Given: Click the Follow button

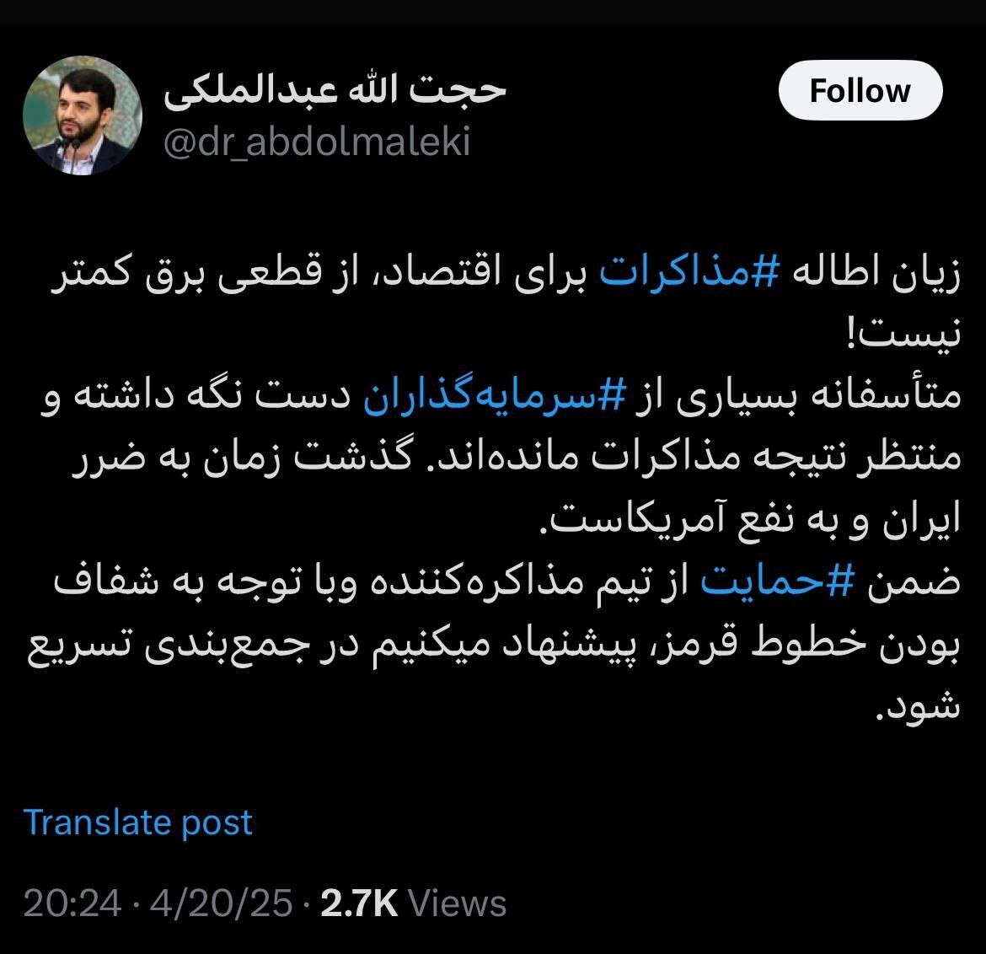Looking at the screenshot, I should 860,90.
